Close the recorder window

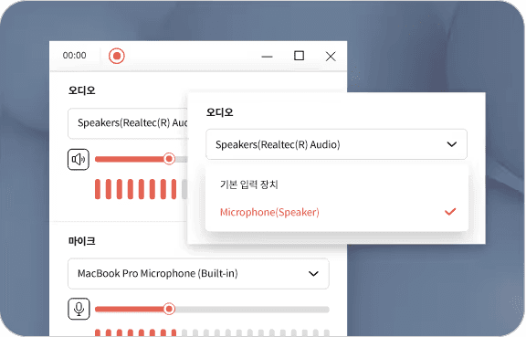coord(331,57)
